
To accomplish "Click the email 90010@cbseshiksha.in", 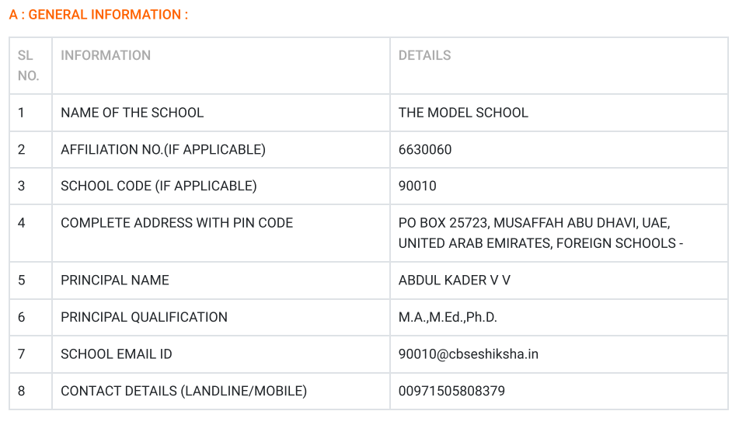I will point(469,354).
